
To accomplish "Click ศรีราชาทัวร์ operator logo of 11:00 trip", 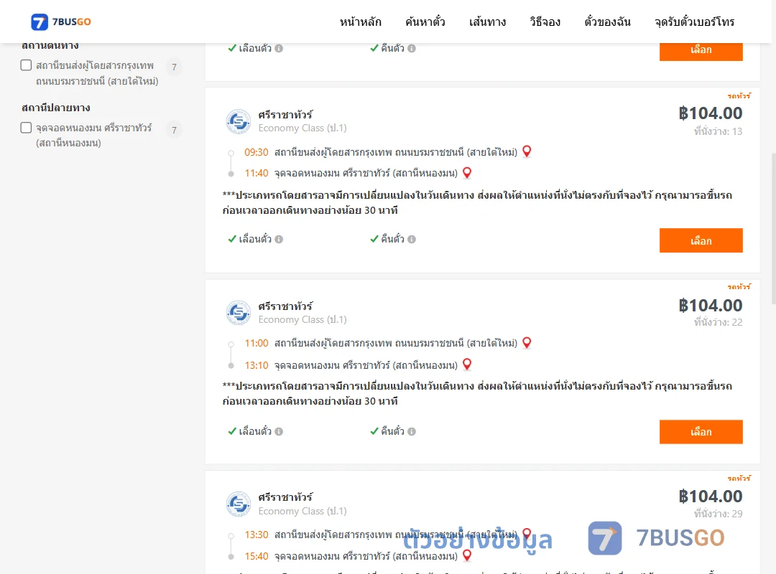I will [239, 312].
